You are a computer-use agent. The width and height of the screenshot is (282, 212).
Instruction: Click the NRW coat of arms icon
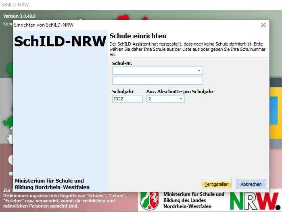point(149,200)
